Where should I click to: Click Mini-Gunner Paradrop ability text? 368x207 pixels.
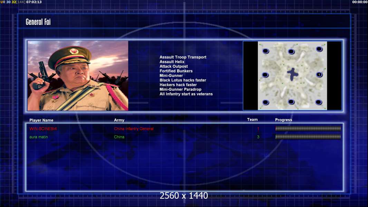point(180,89)
